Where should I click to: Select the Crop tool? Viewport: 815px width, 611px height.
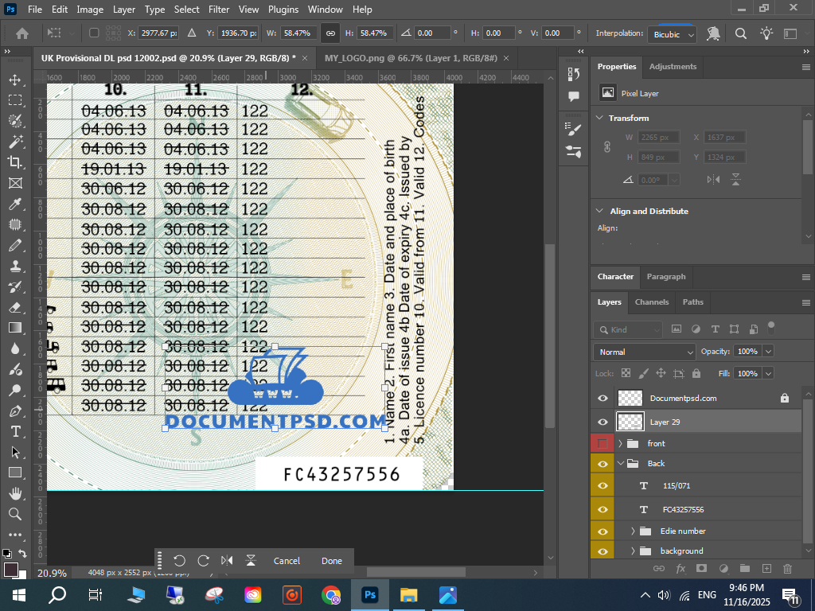pyautogui.click(x=15, y=162)
